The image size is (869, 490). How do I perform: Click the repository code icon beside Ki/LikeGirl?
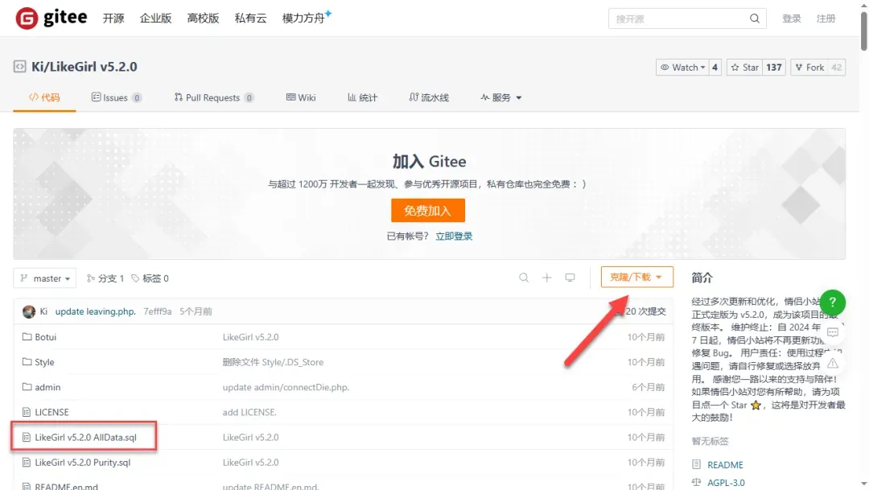(19, 67)
